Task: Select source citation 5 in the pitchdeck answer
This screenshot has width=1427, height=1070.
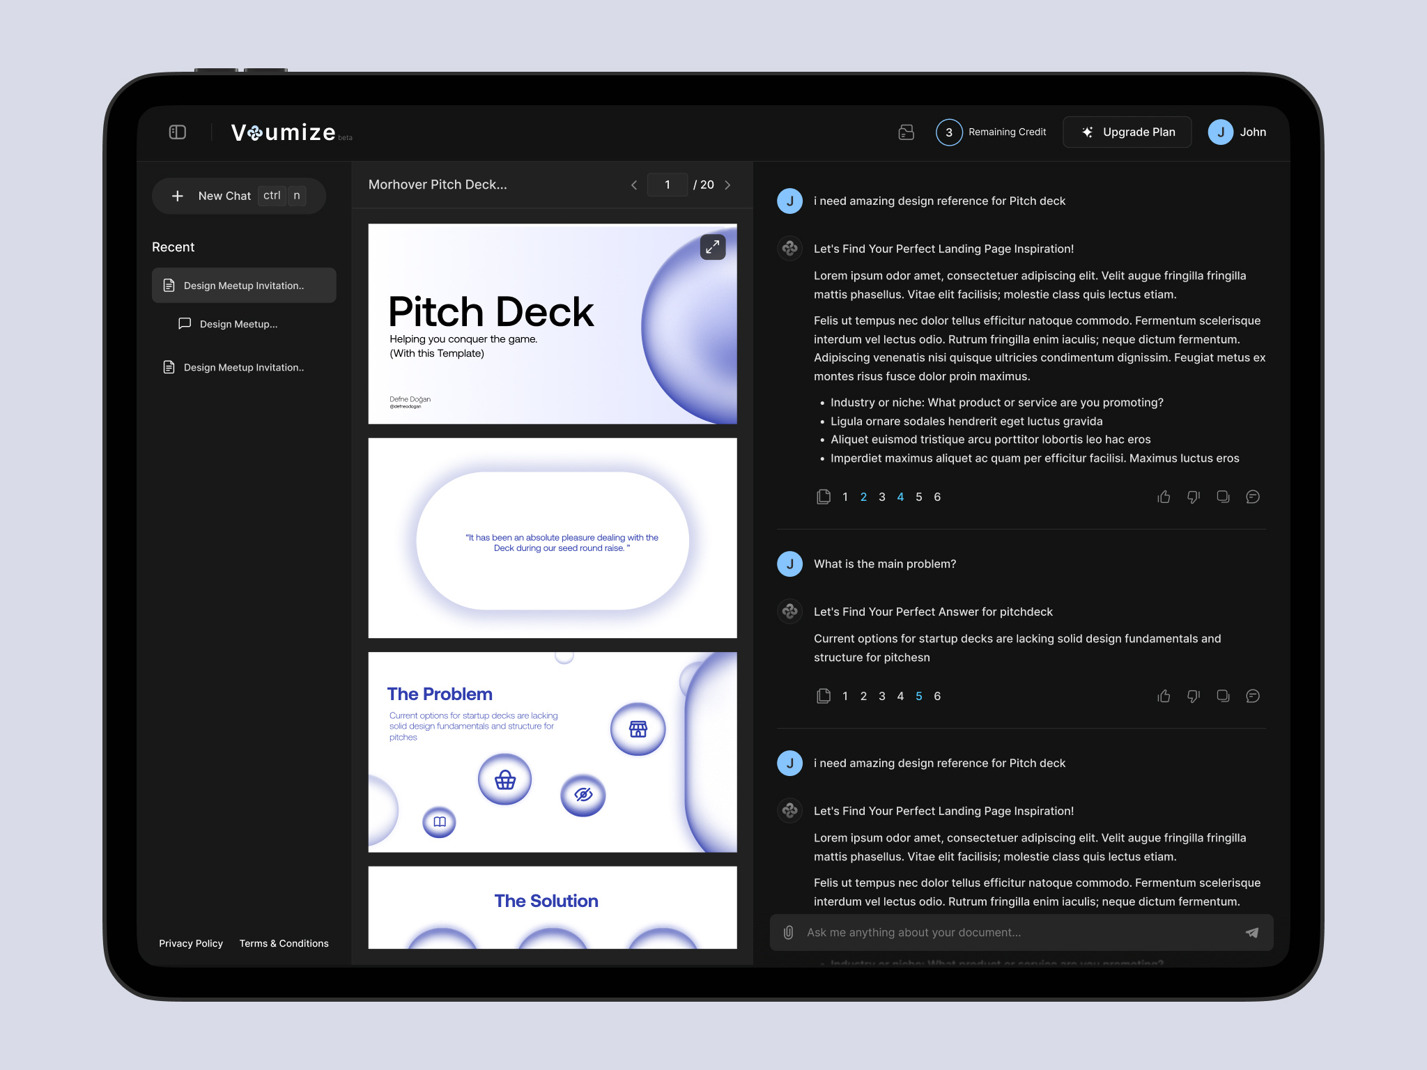Action: [x=918, y=696]
